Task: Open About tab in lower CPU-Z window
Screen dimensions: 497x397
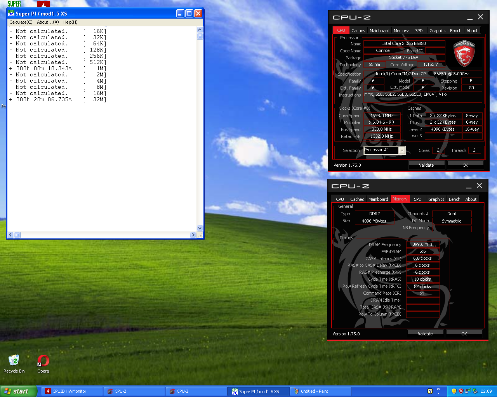Action: pos(471,199)
